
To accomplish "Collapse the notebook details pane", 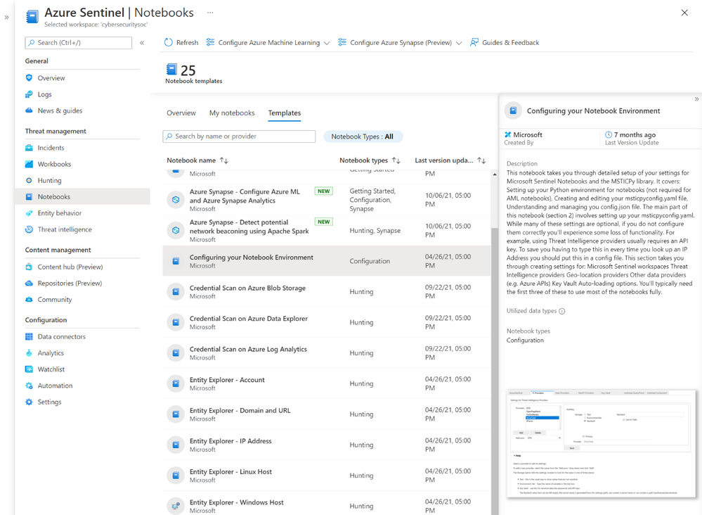I will (x=696, y=99).
